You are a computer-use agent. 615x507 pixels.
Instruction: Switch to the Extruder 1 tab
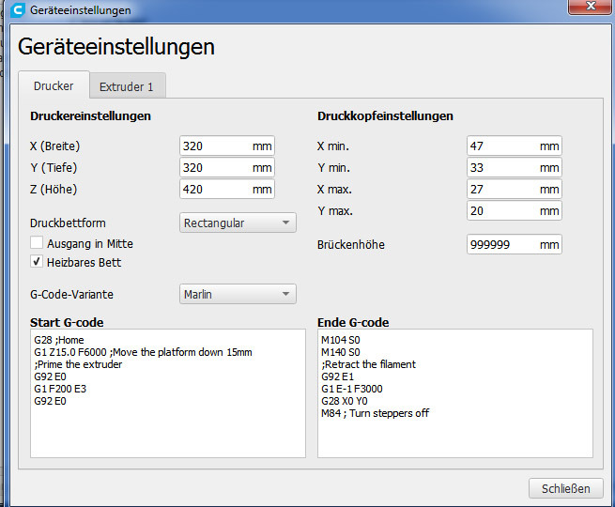(x=127, y=86)
